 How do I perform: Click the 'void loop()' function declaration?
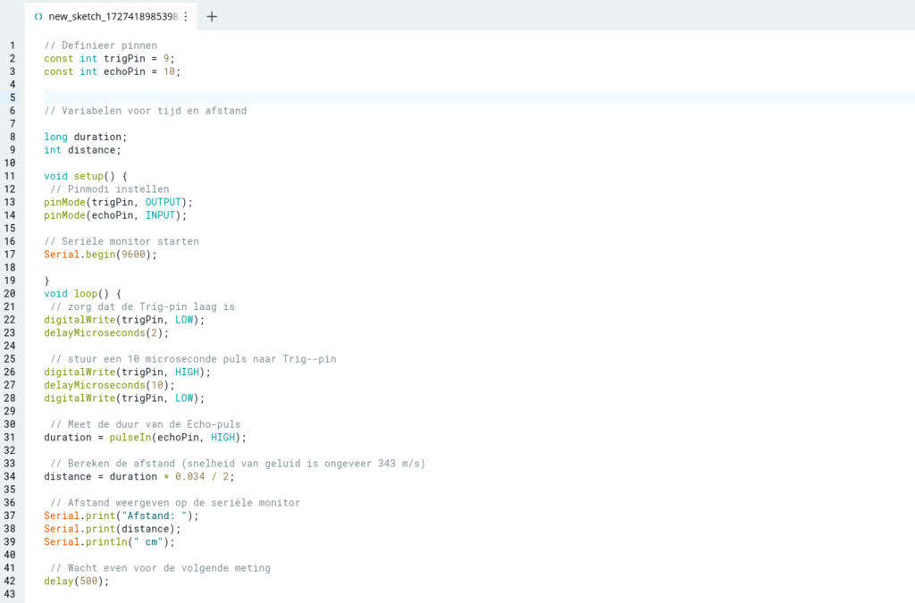coord(82,293)
